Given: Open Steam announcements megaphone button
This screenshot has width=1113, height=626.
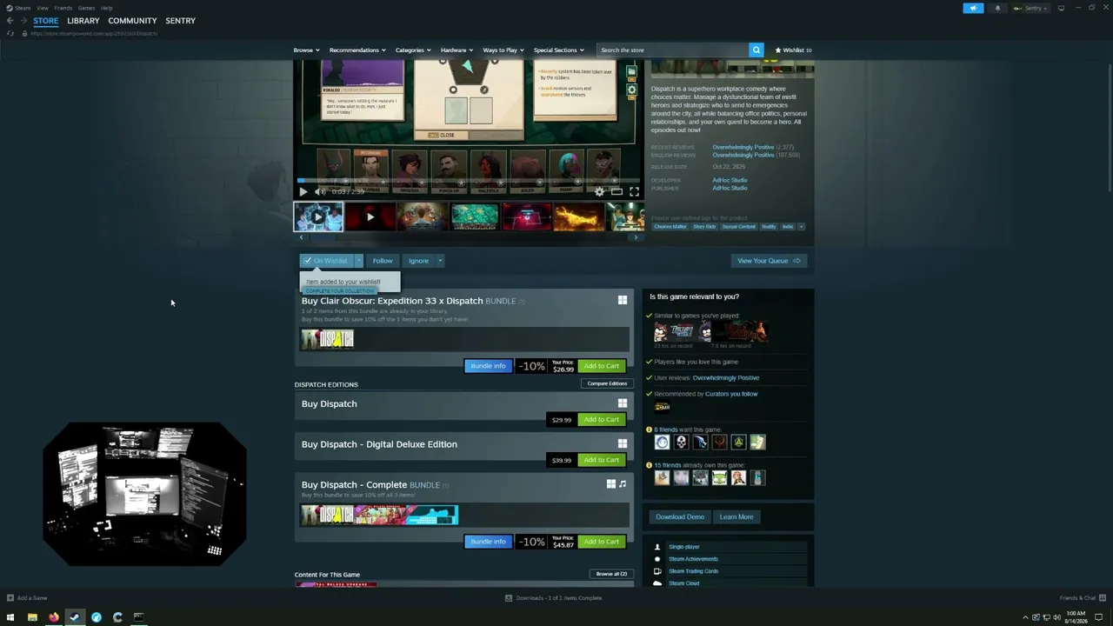Looking at the screenshot, I should click(973, 8).
